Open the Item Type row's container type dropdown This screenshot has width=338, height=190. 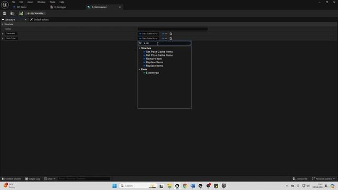tap(164, 39)
